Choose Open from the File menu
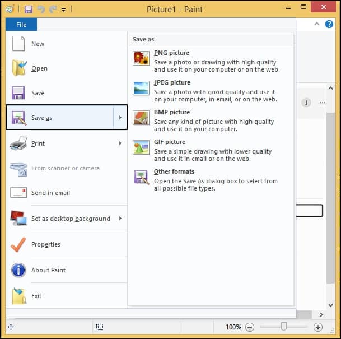This screenshot has width=341, height=339. pos(67,68)
